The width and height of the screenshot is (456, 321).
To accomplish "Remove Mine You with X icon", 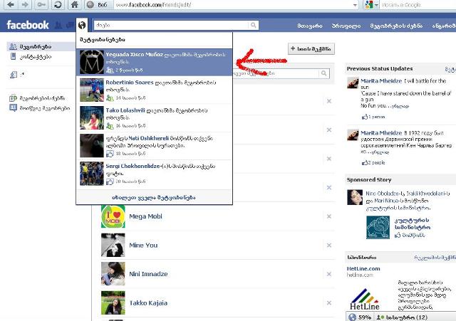I will [x=329, y=245].
